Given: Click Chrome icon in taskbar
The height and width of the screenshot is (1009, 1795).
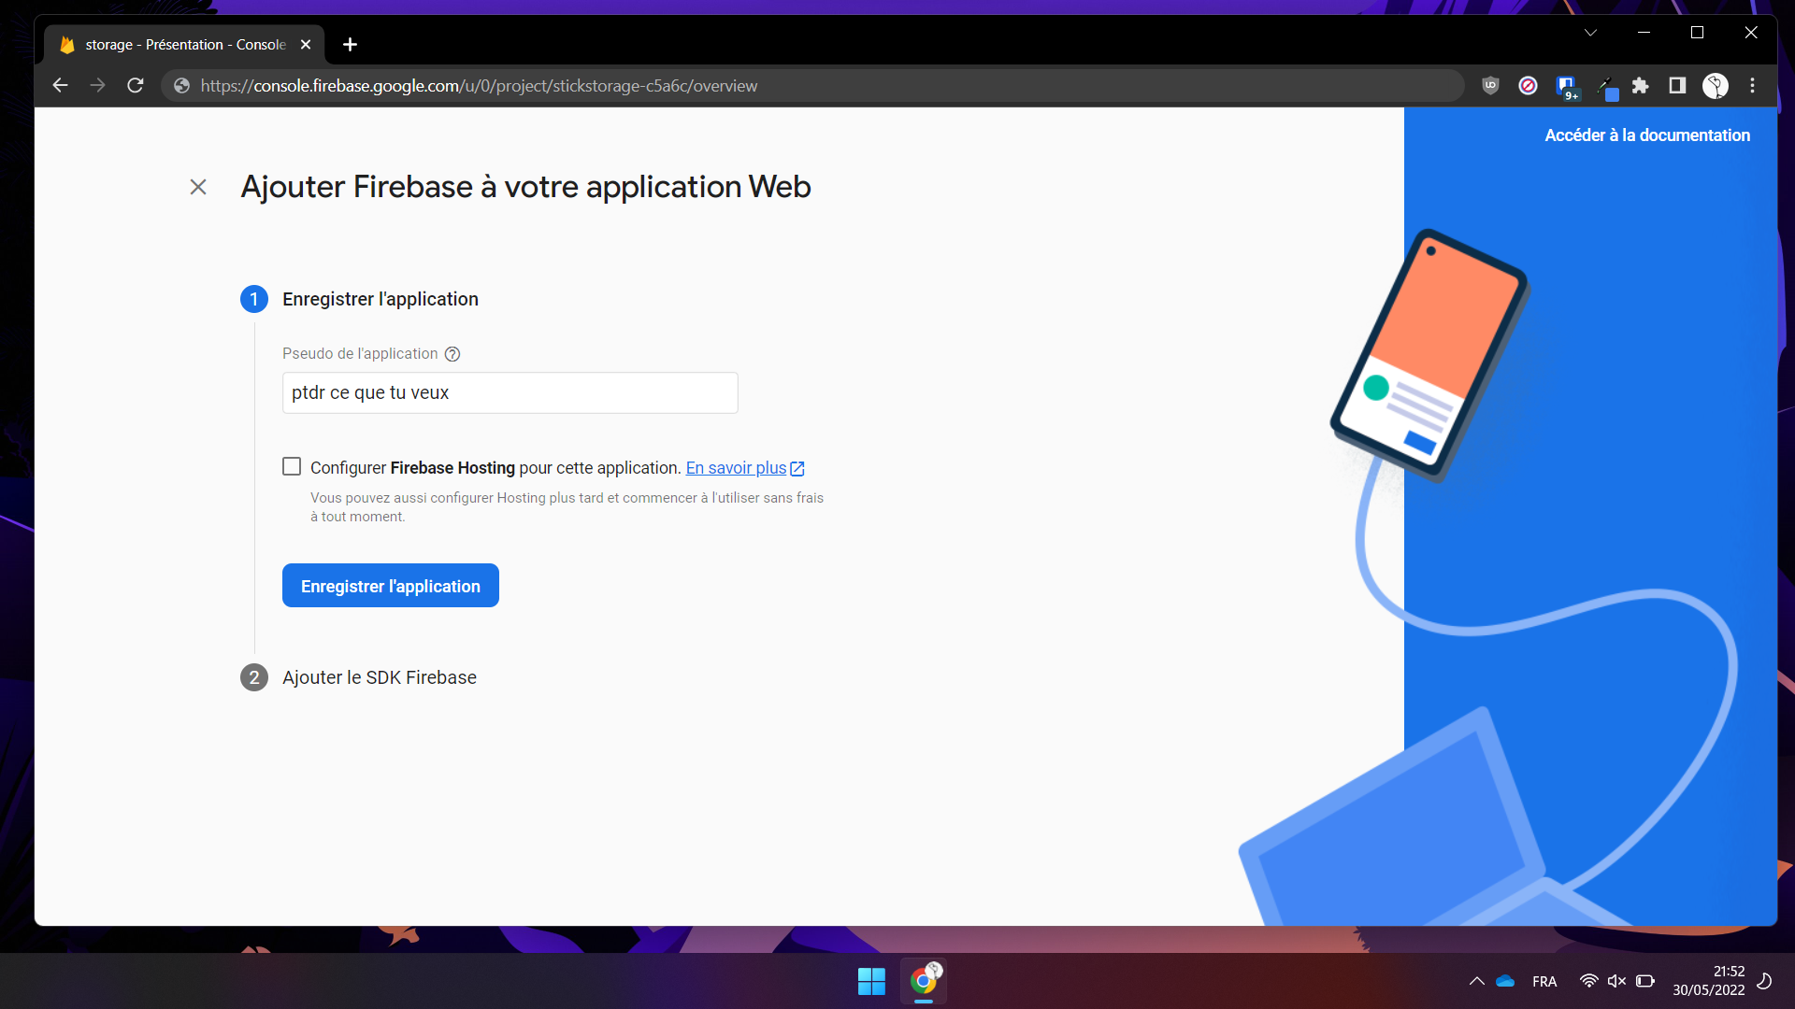Looking at the screenshot, I should click(x=924, y=981).
